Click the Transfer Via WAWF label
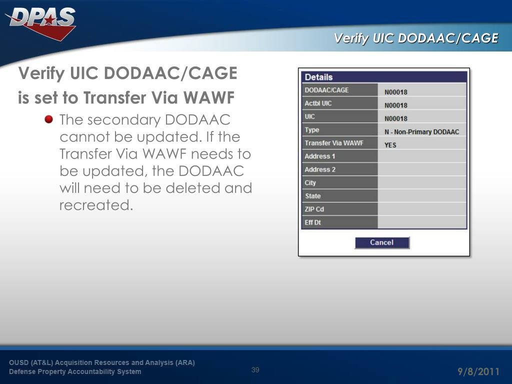Image resolution: width=512 pixels, height=384 pixels. click(333, 143)
